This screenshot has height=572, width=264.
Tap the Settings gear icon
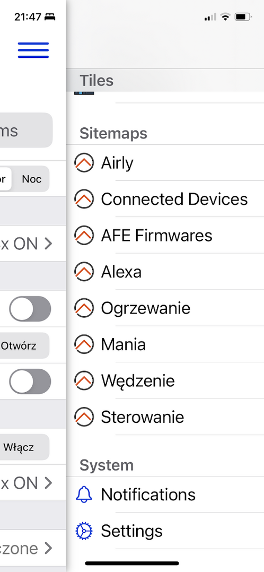(x=84, y=531)
